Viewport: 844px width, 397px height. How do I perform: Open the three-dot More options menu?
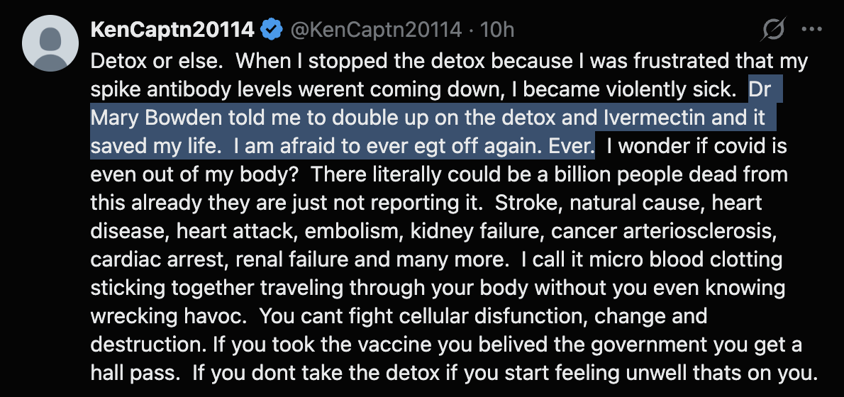tap(811, 30)
